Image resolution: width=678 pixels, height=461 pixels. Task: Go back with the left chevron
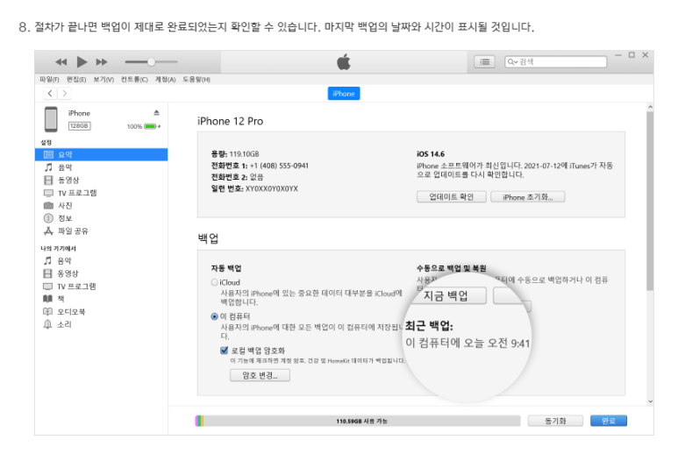50,93
